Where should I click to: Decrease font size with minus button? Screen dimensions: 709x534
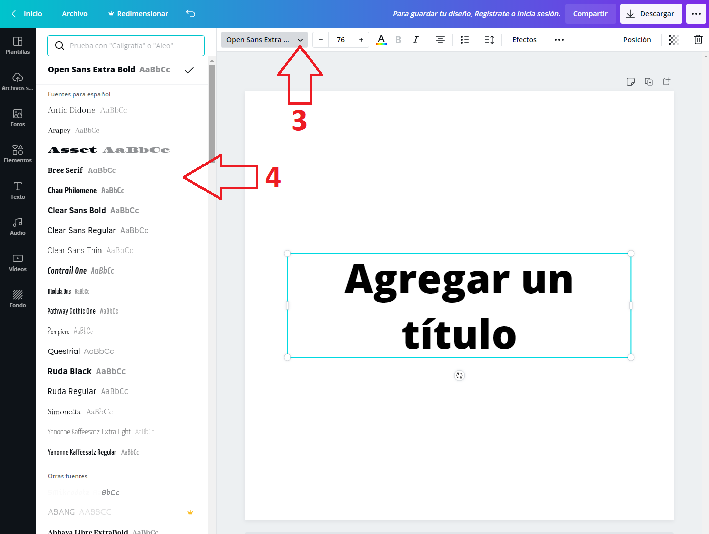tap(321, 40)
